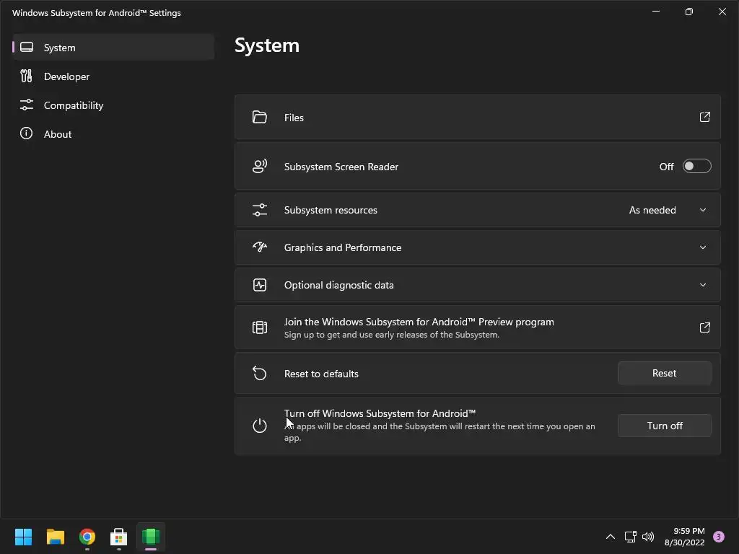Click the System page heading
This screenshot has width=739, height=554.
(x=267, y=45)
